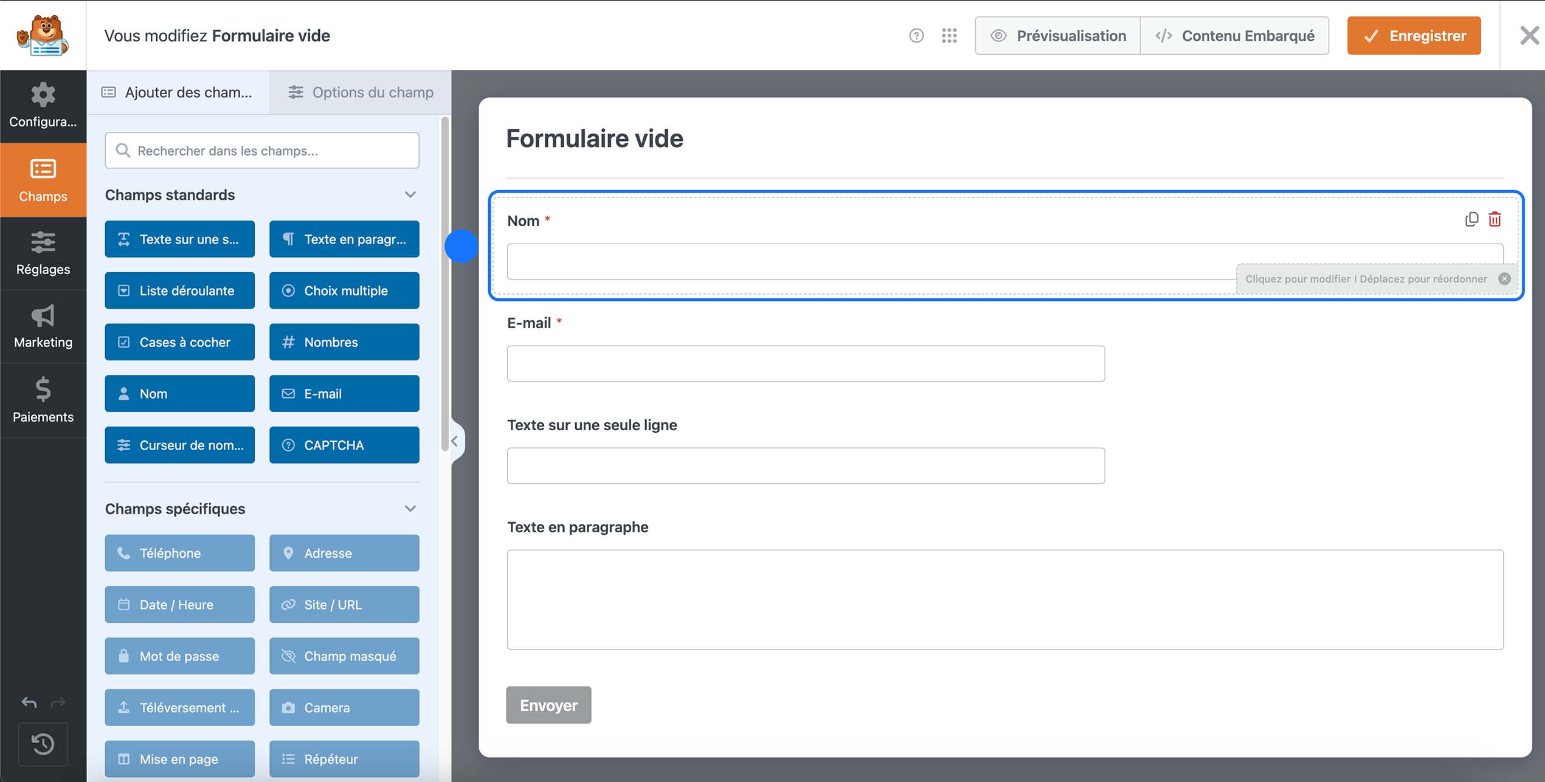Switch to the Options du champ tab
Image resolution: width=1545 pixels, height=782 pixels.
(x=360, y=92)
